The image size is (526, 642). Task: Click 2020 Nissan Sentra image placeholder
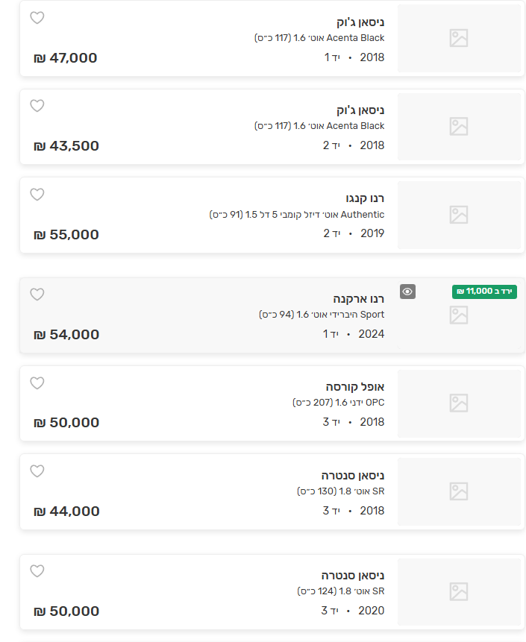459,592
